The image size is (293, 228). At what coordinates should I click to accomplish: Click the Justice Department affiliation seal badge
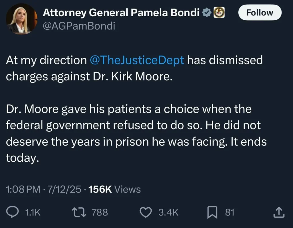tap(219, 13)
